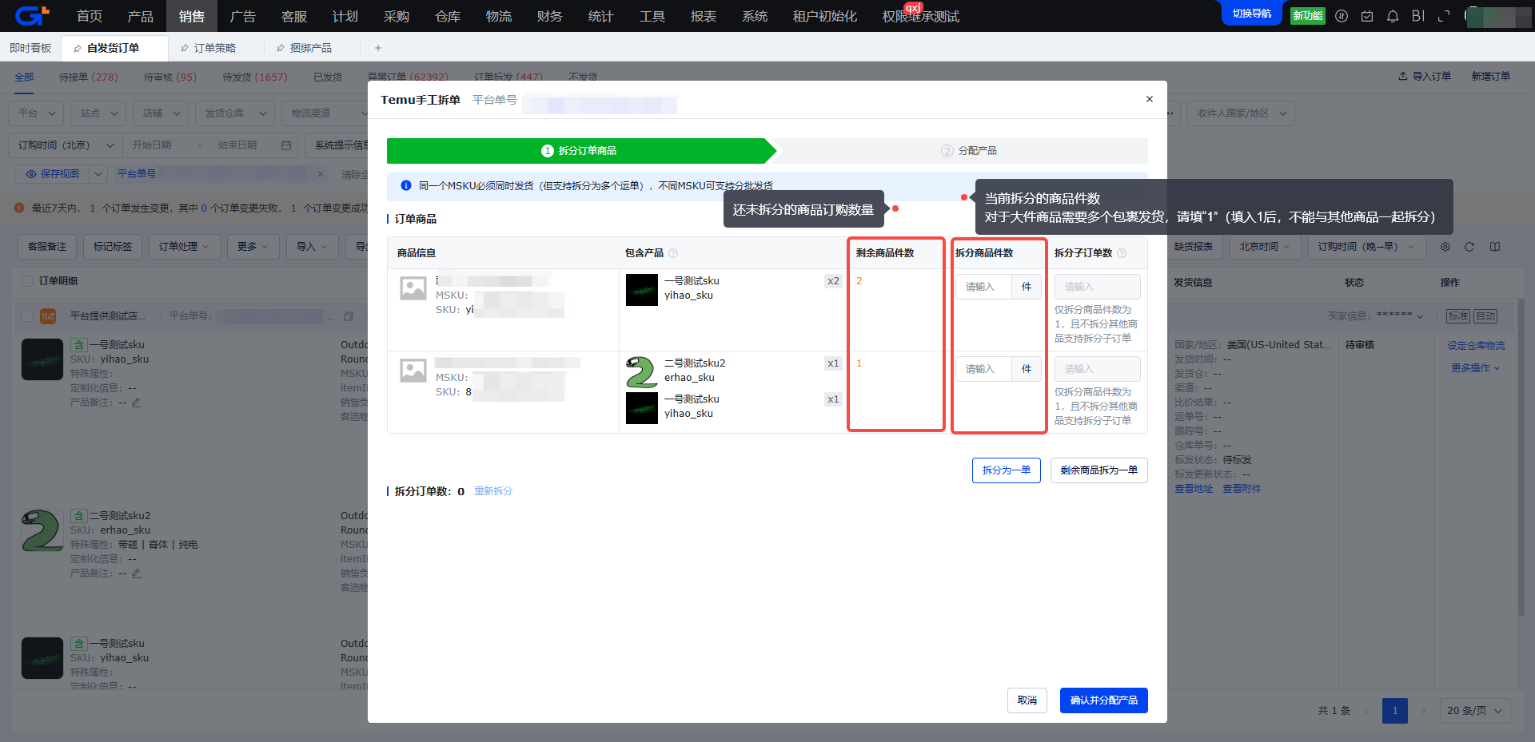
Task: Click info icon in the MSKU notice banner
Action: pos(406,185)
